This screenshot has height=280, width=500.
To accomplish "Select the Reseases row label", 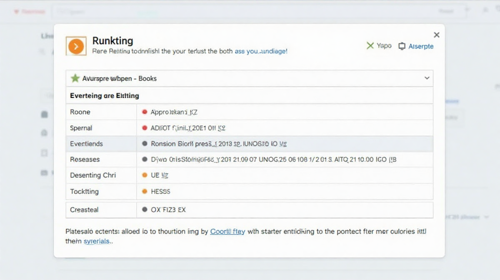I will 85,160.
